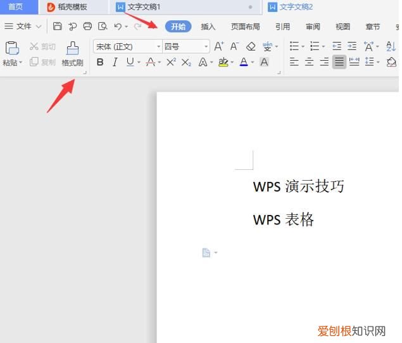The image size is (402, 343).
Task: Align text right
Action: tap(324, 62)
